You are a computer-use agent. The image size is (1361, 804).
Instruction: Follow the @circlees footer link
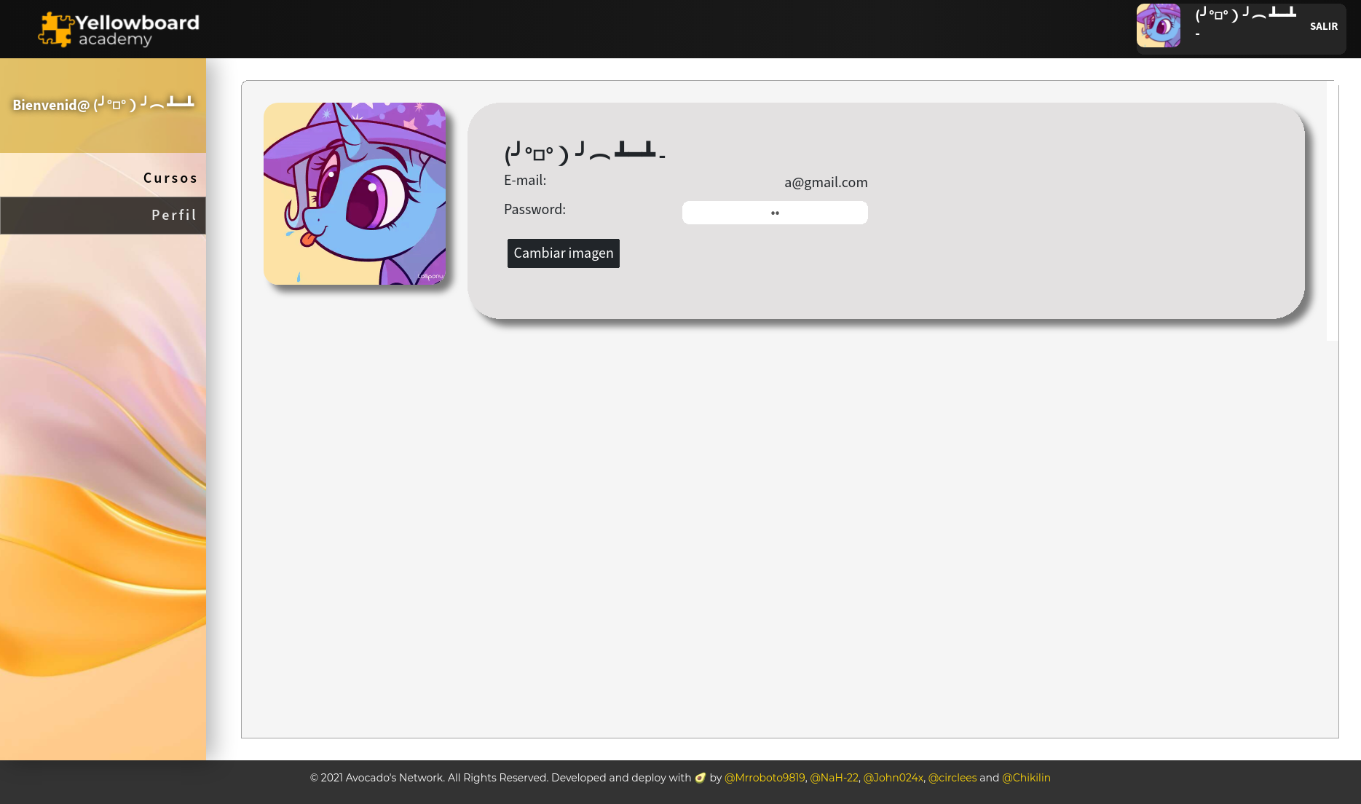(952, 778)
